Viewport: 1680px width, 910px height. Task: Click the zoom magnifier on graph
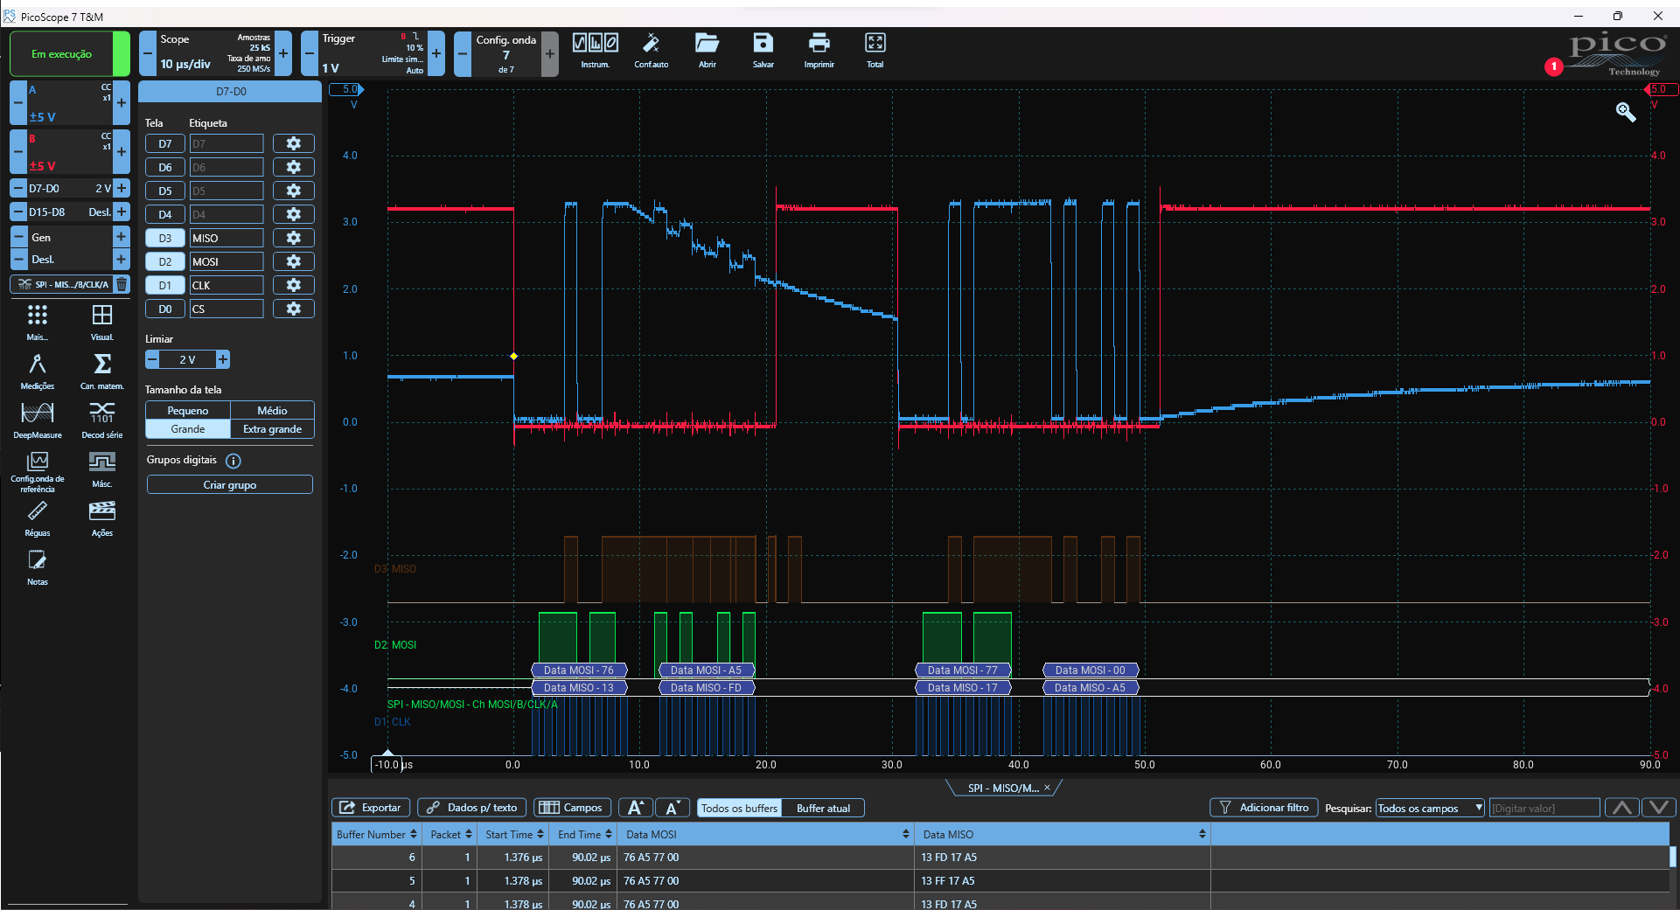pyautogui.click(x=1625, y=112)
